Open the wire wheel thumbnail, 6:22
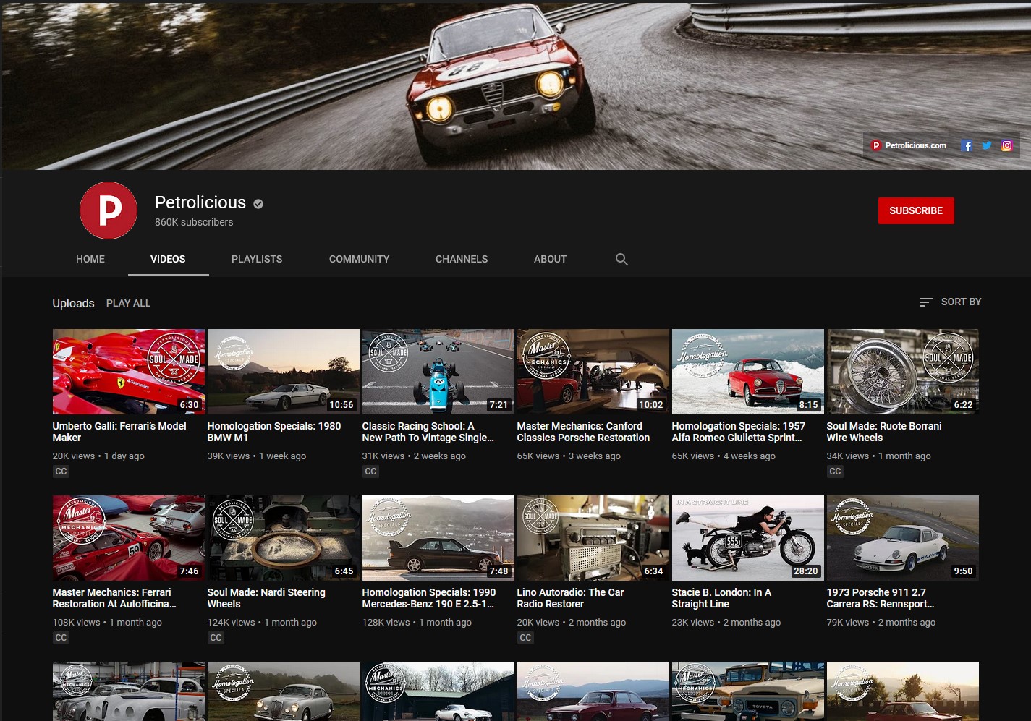 (903, 372)
